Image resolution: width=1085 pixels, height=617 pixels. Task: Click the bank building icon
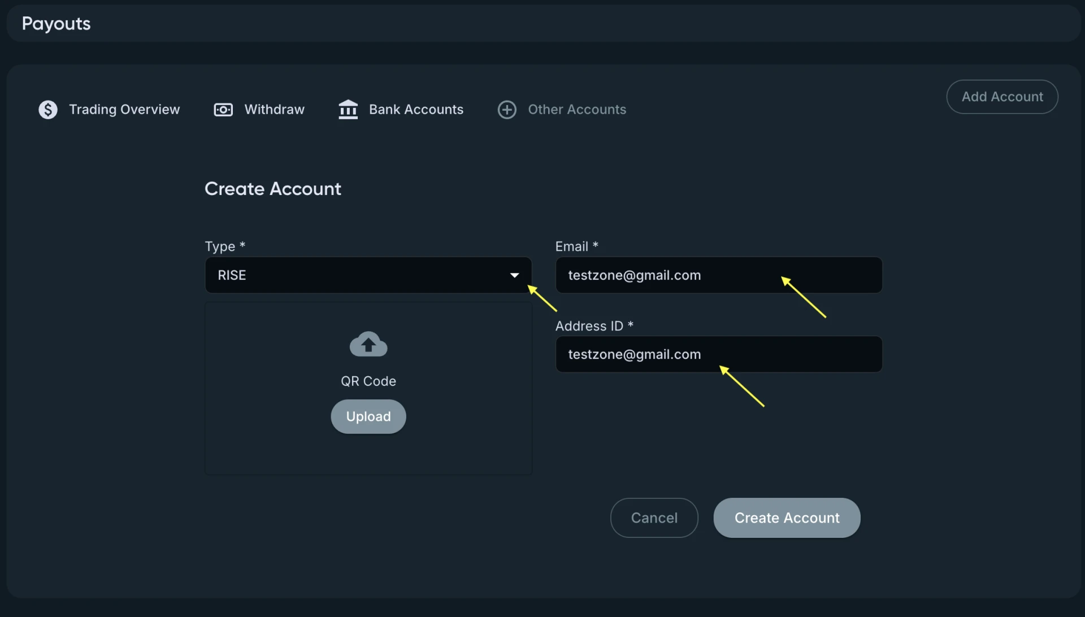point(348,110)
